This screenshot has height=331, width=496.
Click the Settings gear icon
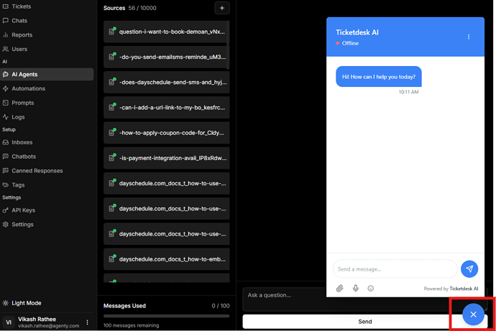[x=5, y=224]
